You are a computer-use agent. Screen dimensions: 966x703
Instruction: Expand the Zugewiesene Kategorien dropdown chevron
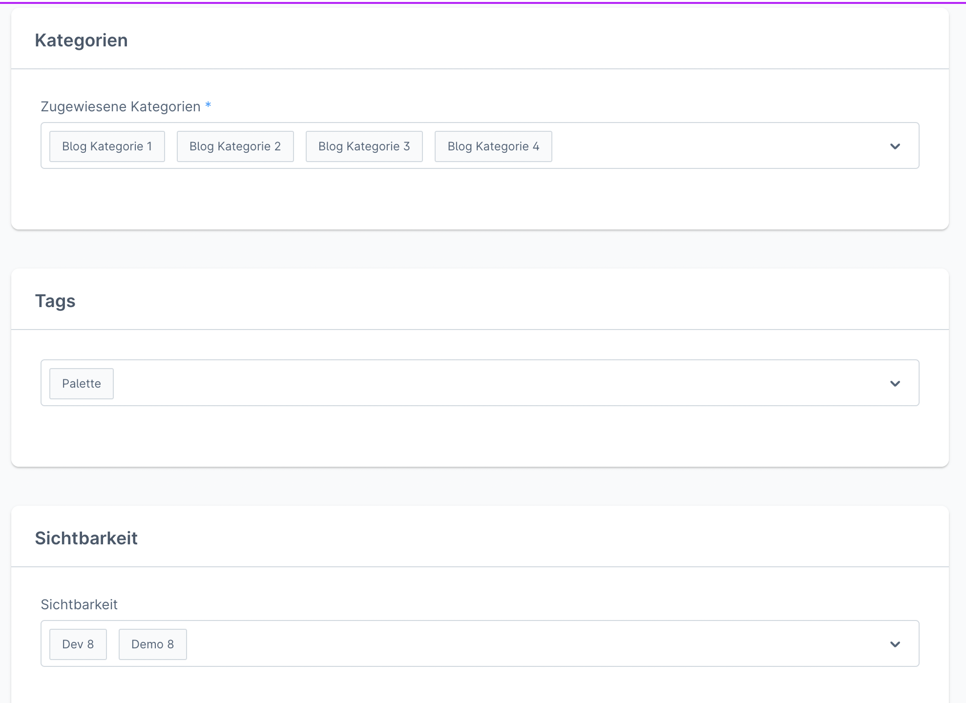[895, 146]
